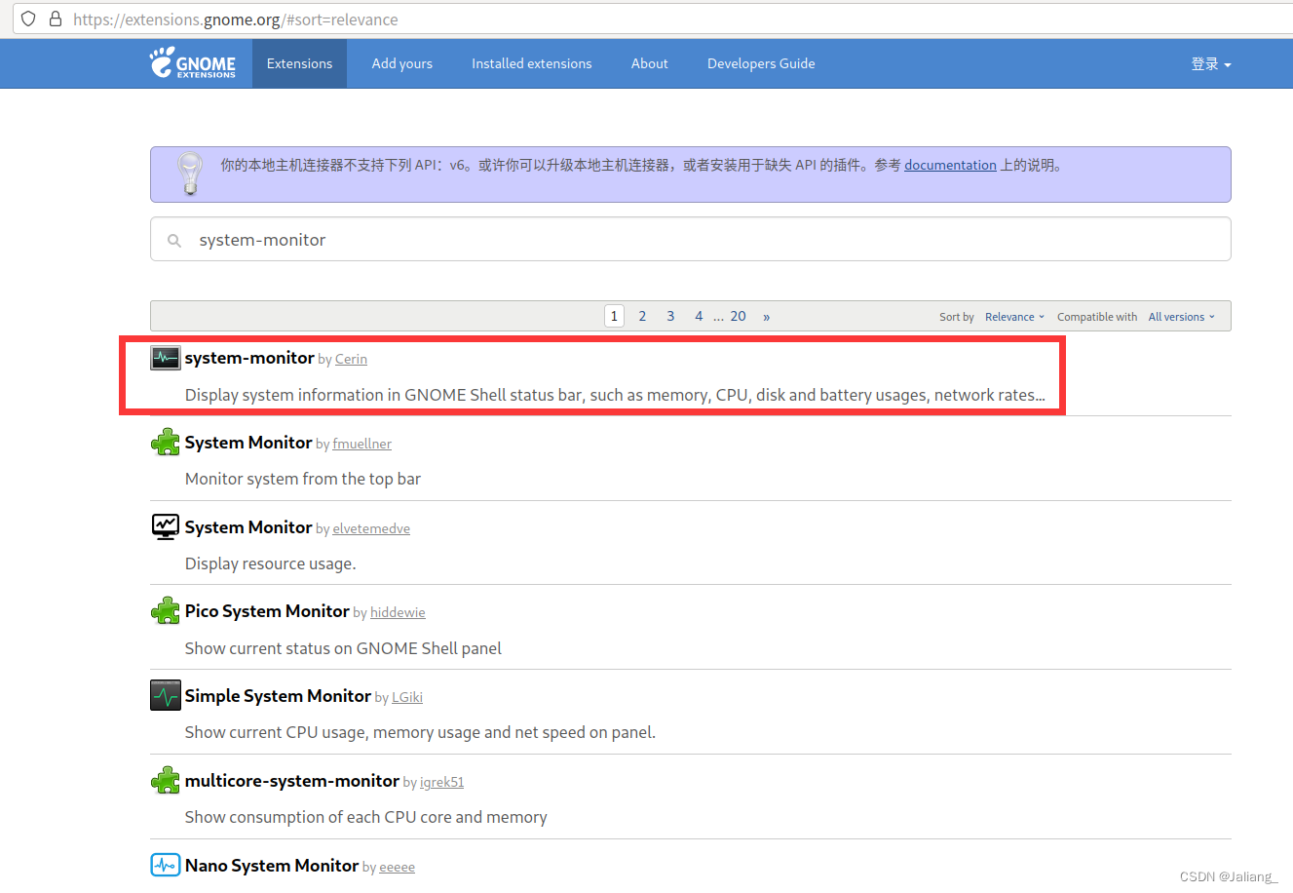Open the Extensions tab
Viewport: 1293px width, 893px height.
coord(299,63)
